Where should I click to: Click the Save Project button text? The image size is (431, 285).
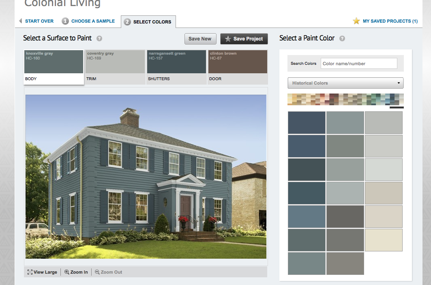click(248, 39)
